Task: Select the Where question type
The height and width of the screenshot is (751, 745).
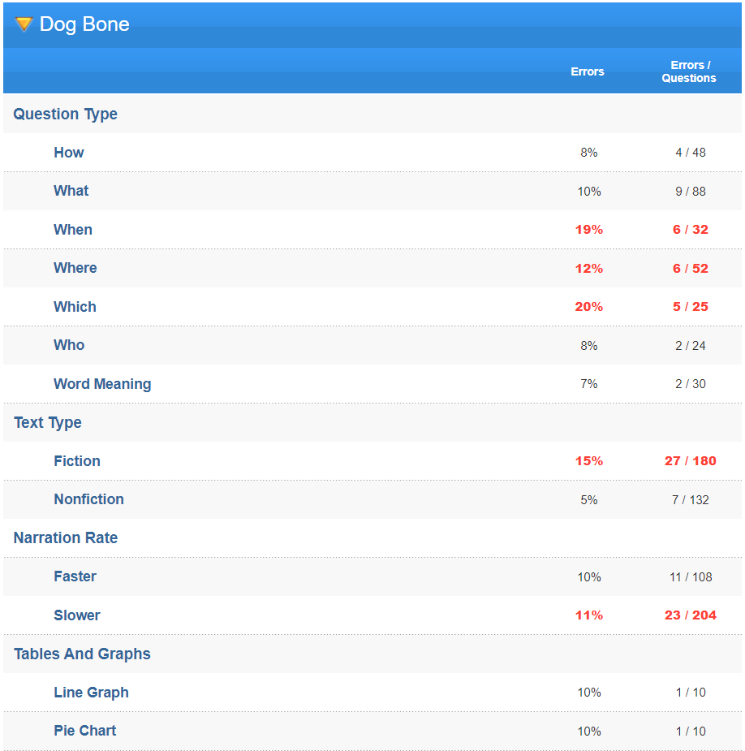Action: point(75,268)
